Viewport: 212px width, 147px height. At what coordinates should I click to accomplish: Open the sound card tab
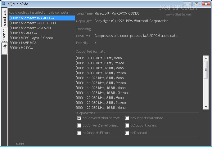(x=4, y=18)
